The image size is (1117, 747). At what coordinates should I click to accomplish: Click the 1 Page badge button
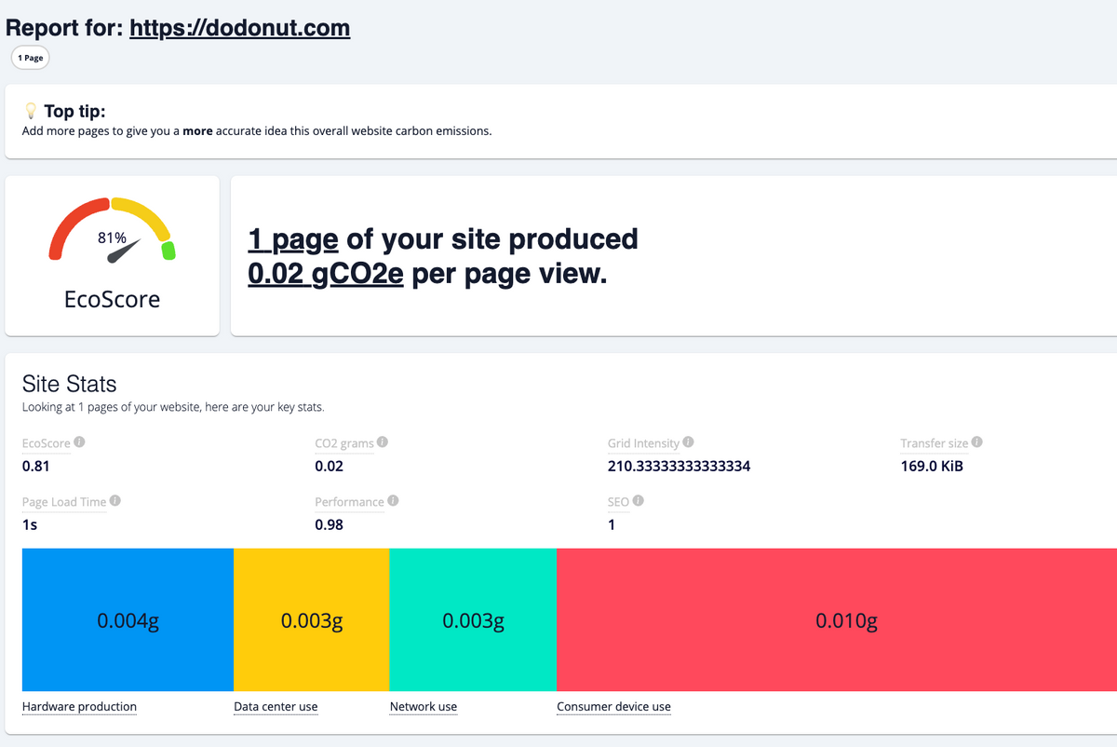point(30,58)
